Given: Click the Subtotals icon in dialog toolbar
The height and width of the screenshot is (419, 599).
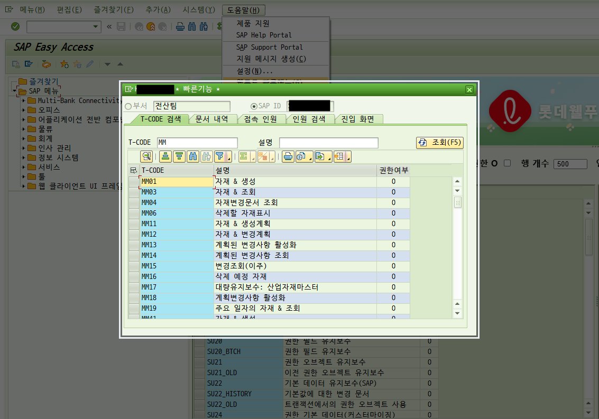Looking at the screenshot, I should pos(263,156).
